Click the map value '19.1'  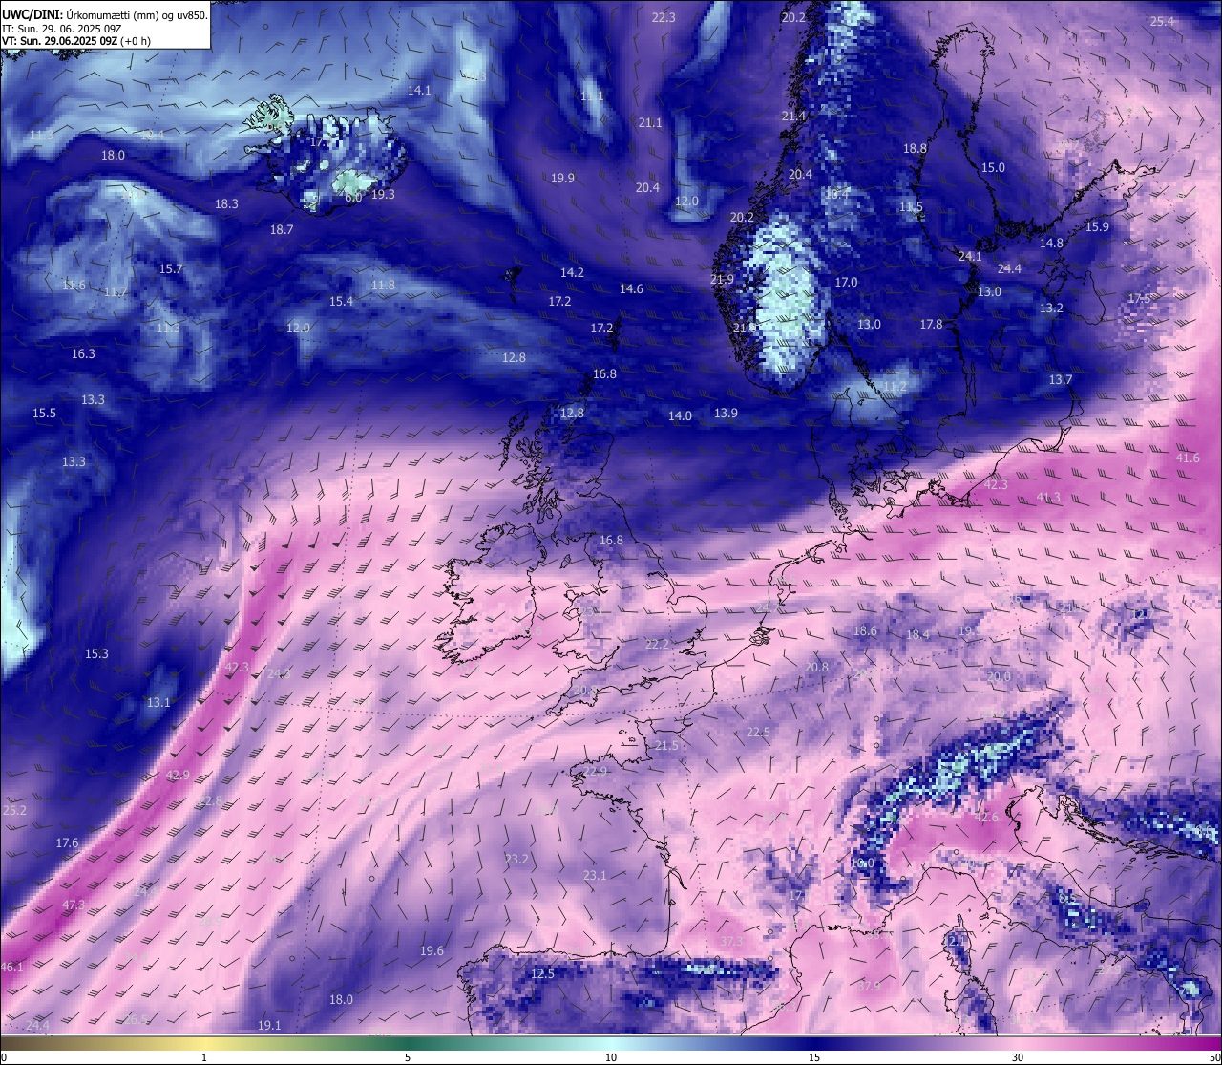tap(269, 1025)
